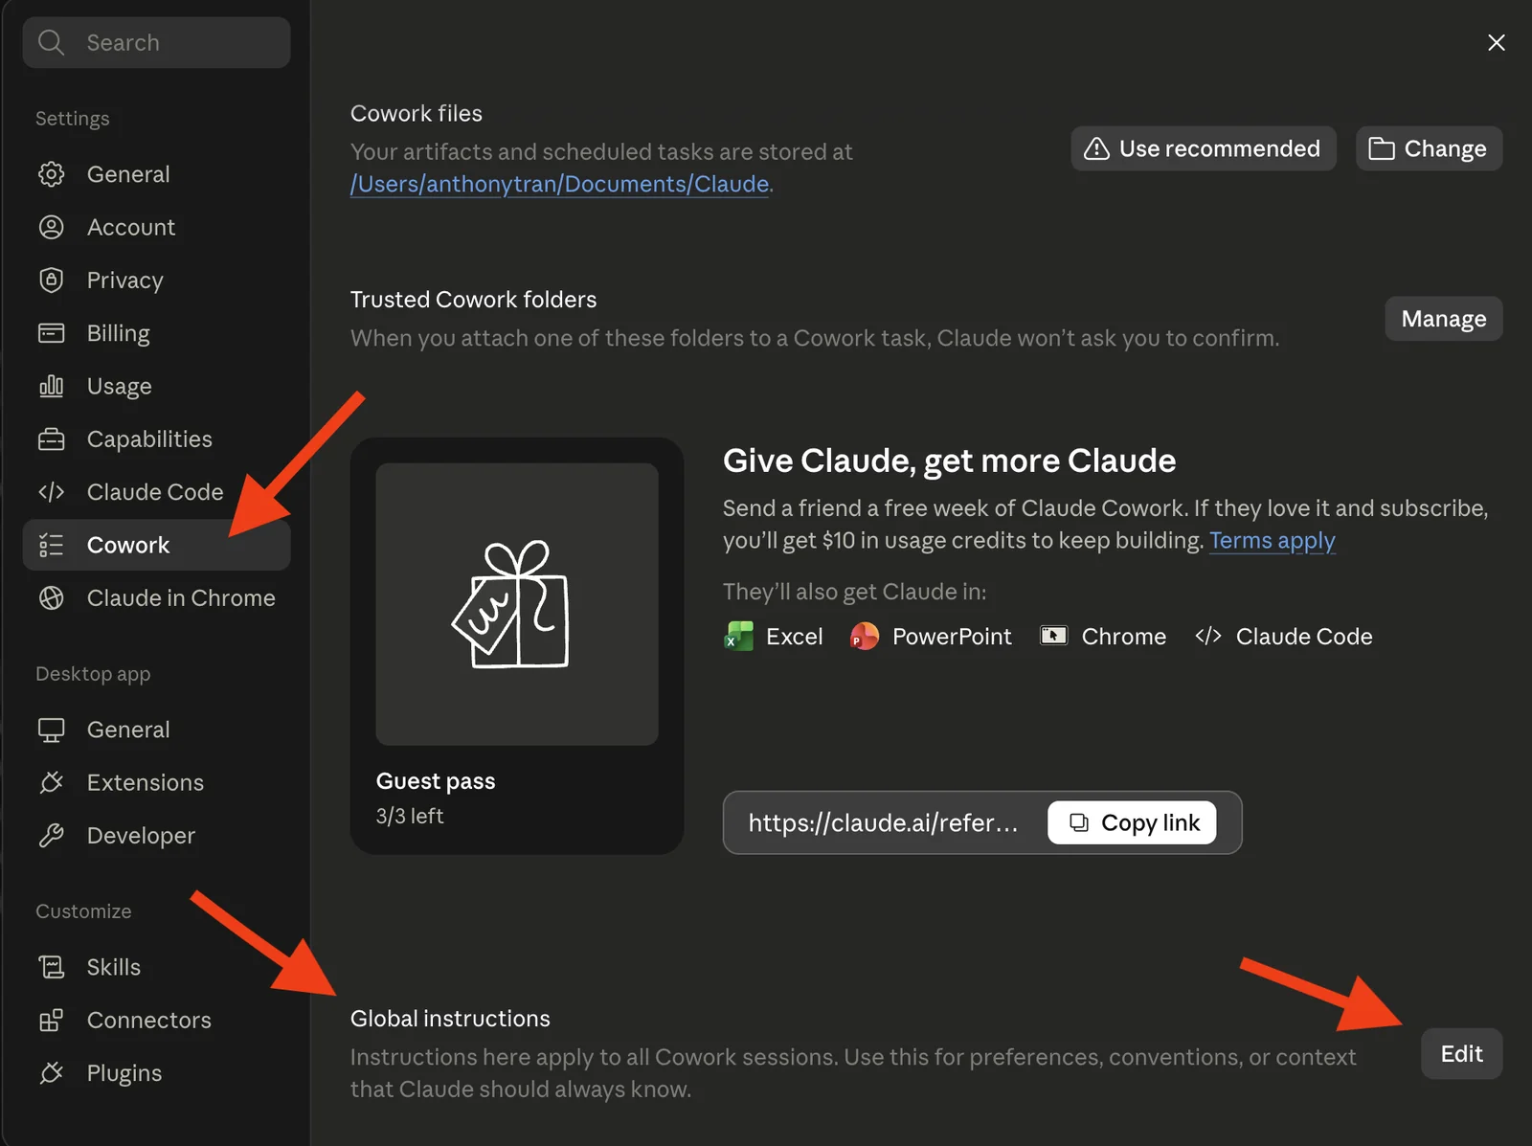The image size is (1532, 1146).
Task: Click the Claude in Chrome globe icon
Action: 51,597
